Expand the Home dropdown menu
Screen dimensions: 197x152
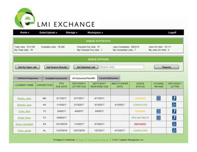[x=25, y=32]
